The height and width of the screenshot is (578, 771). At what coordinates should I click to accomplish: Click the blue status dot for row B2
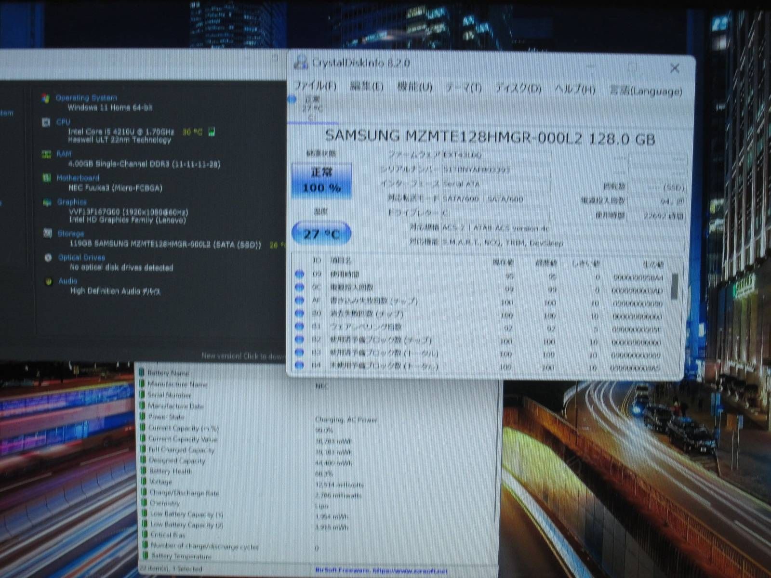tap(299, 339)
